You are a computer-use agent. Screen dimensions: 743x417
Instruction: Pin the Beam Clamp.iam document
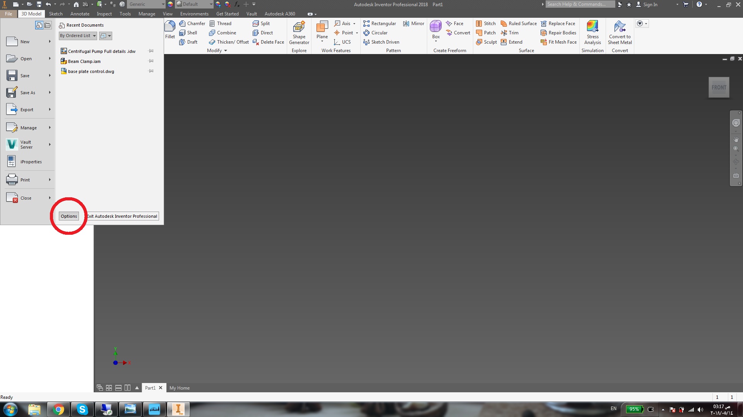[151, 61]
